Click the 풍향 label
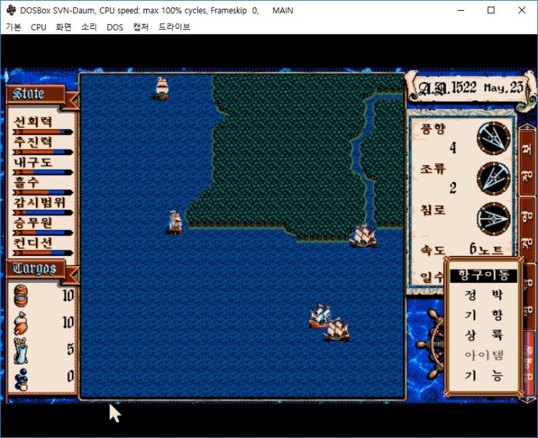Screen dimensions: 538x438 433,128
